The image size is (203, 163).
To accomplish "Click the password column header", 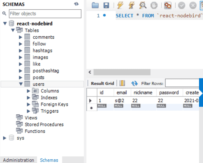I will (x=170, y=92).
